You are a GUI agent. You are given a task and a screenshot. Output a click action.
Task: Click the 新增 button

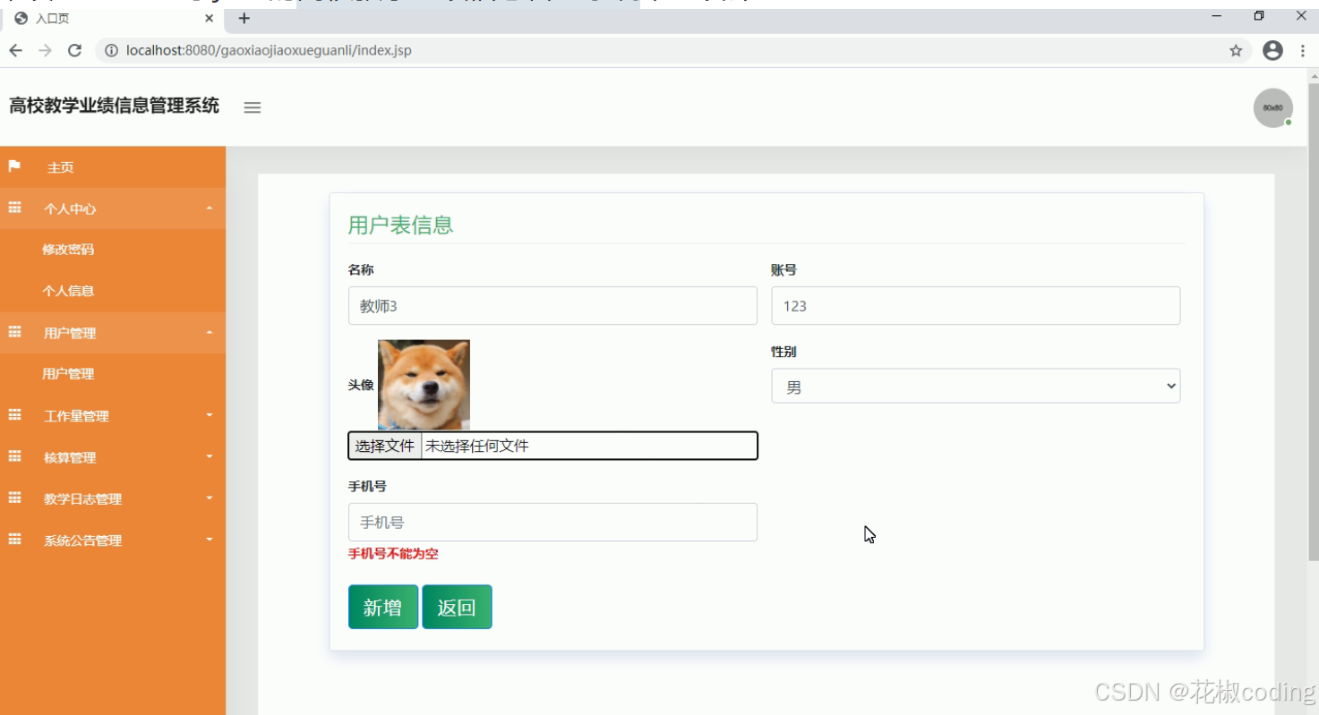tap(382, 606)
